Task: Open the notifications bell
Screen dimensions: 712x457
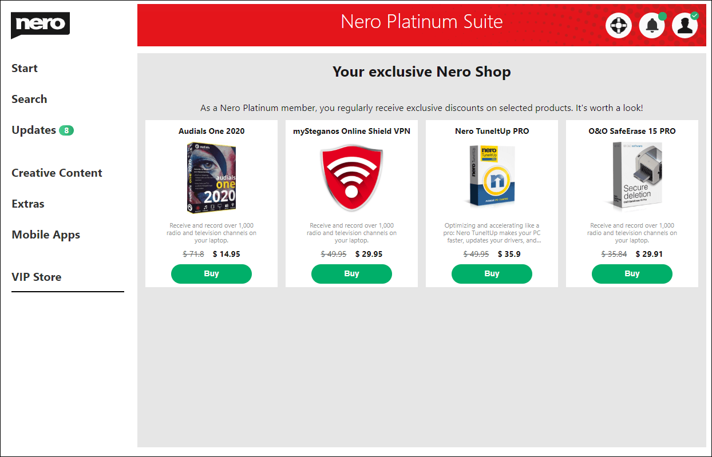Action: (x=652, y=26)
